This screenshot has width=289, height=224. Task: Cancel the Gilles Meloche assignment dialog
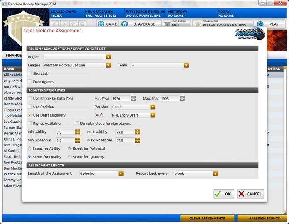click(x=250, y=194)
